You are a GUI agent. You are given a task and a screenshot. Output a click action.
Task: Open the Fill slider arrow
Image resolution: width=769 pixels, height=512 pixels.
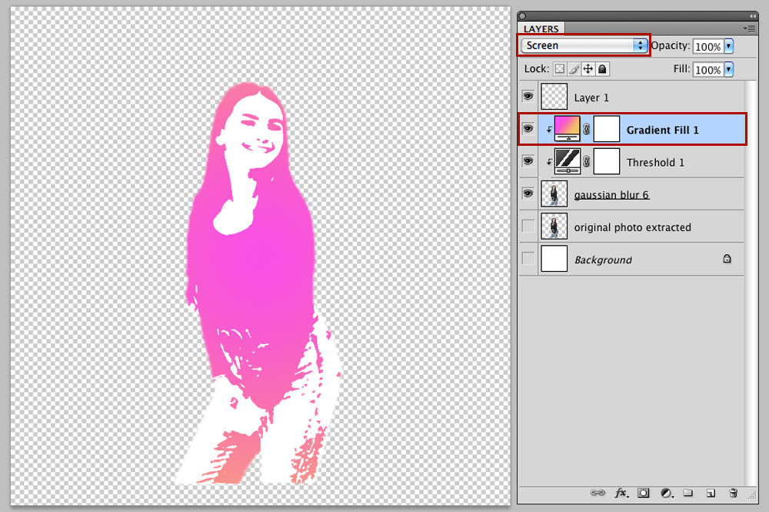[729, 69]
